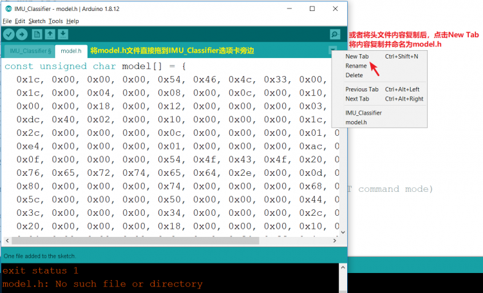Open the Sketch menu
The image size is (483, 293).
[37, 21]
